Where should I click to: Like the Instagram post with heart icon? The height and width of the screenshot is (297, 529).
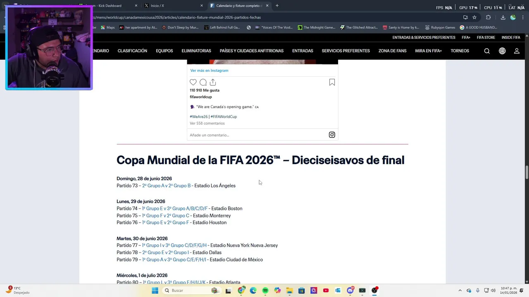(193, 82)
